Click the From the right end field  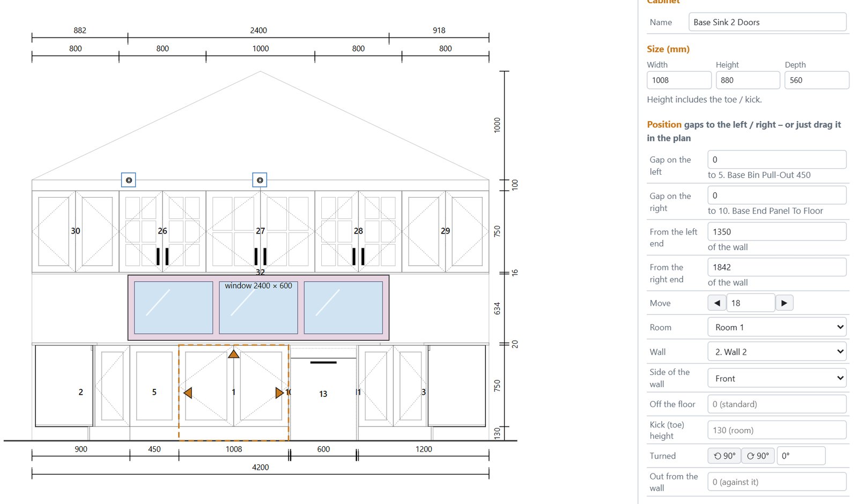(x=777, y=267)
